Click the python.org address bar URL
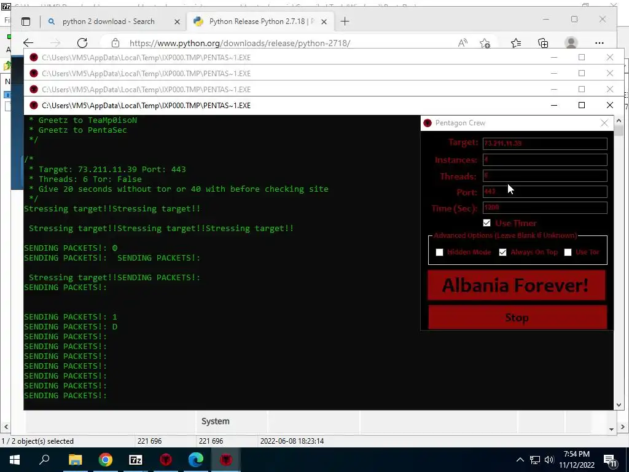This screenshot has height=472, width=629. pyautogui.click(x=240, y=43)
